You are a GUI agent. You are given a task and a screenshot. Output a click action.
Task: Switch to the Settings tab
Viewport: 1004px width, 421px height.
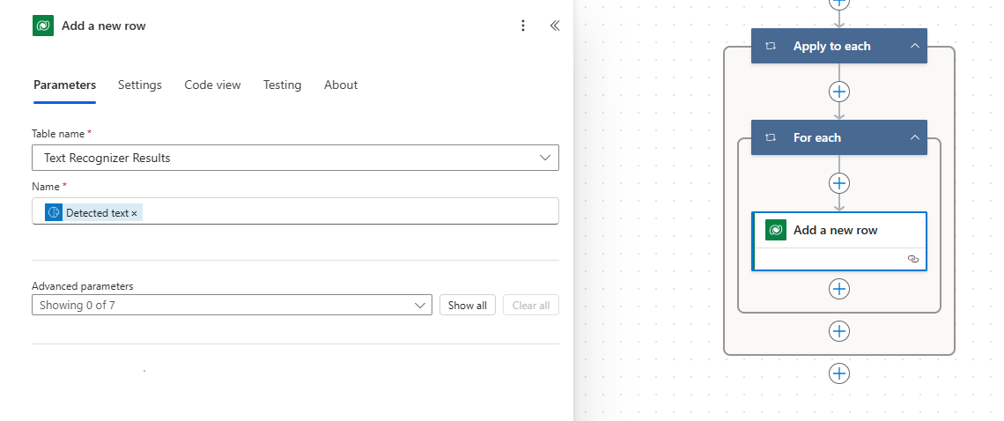pyautogui.click(x=139, y=85)
